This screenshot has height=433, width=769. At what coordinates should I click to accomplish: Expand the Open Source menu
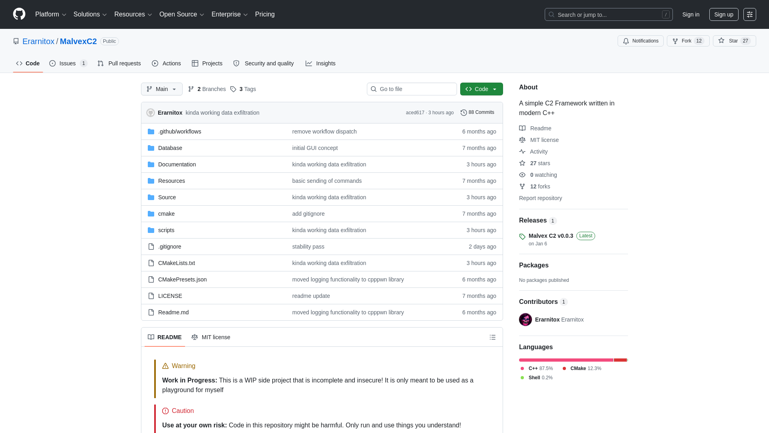click(x=182, y=14)
